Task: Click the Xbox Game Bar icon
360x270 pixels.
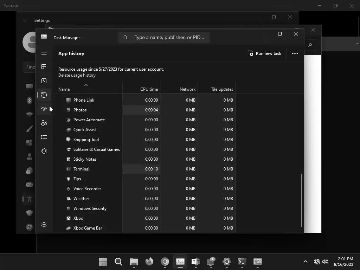Action: 69,228
